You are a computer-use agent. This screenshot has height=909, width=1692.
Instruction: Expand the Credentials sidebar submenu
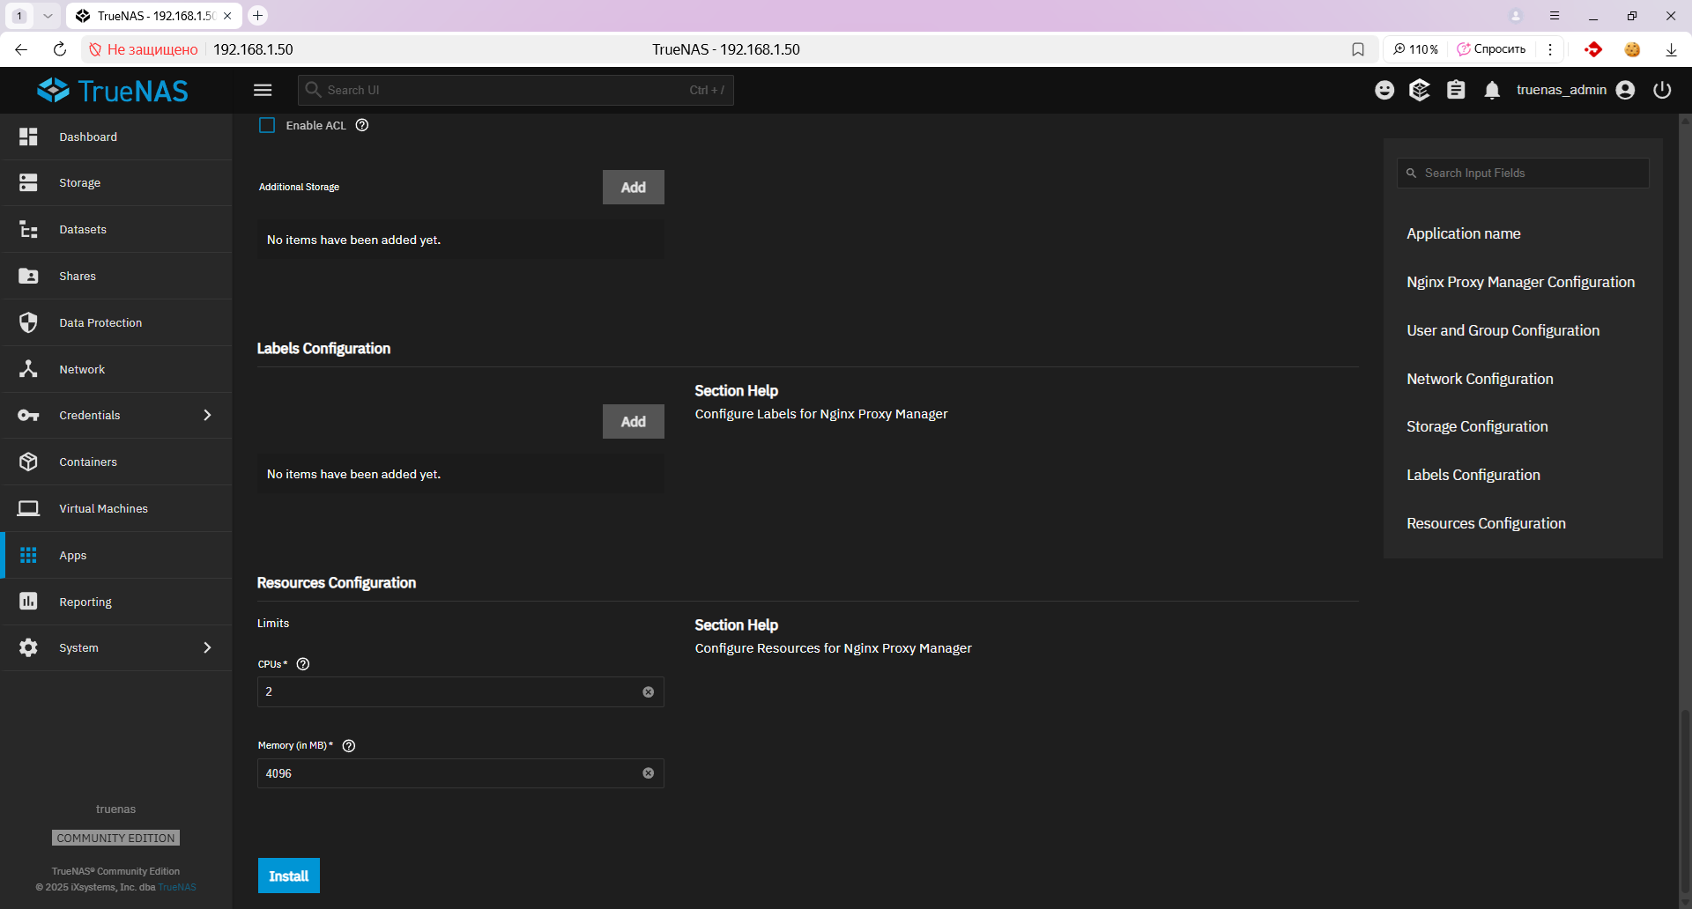coord(207,415)
